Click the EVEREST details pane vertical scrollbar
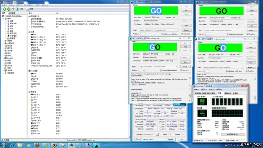Screen dimensions: 263x148 pos(129,75)
